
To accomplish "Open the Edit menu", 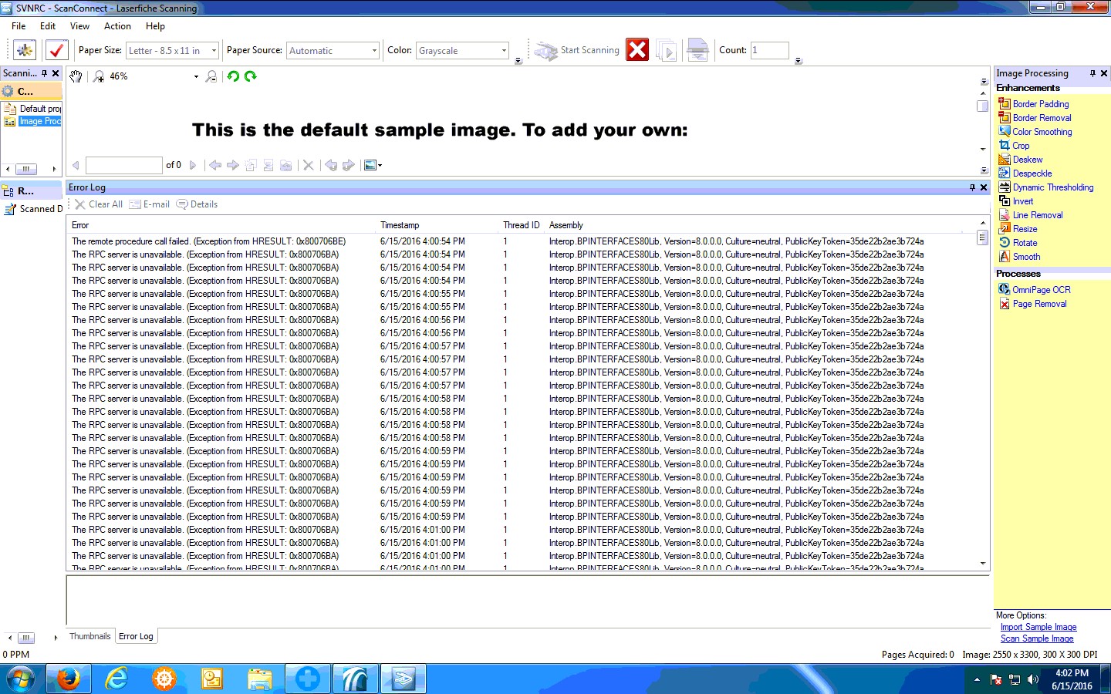I will 48,26.
